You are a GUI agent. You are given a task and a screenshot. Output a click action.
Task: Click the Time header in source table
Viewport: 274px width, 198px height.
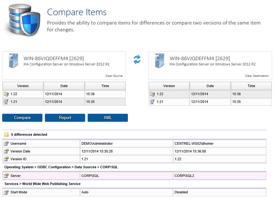click(x=105, y=86)
